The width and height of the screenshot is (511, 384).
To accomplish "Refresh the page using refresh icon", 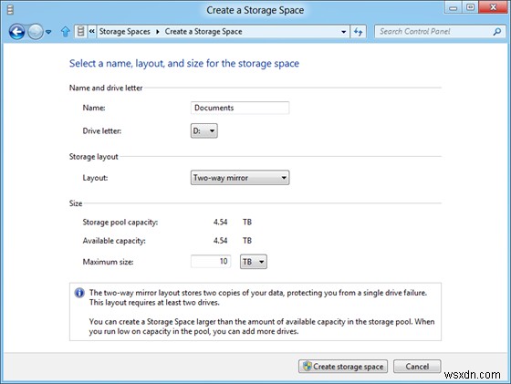I will (x=358, y=32).
